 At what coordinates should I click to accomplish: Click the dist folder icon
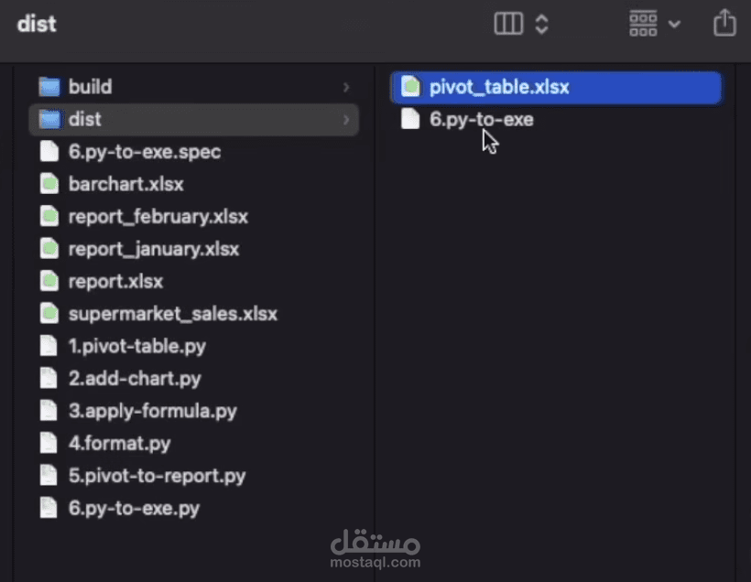click(49, 120)
